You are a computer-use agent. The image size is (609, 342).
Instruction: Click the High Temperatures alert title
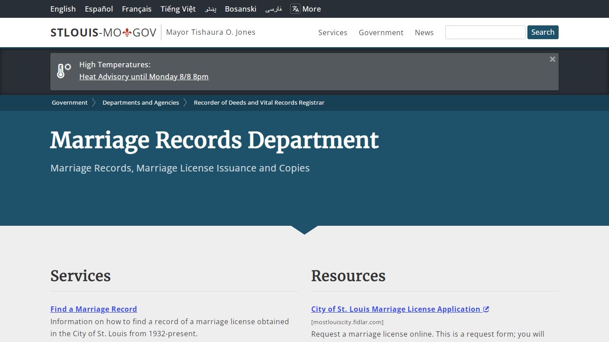coord(115,65)
